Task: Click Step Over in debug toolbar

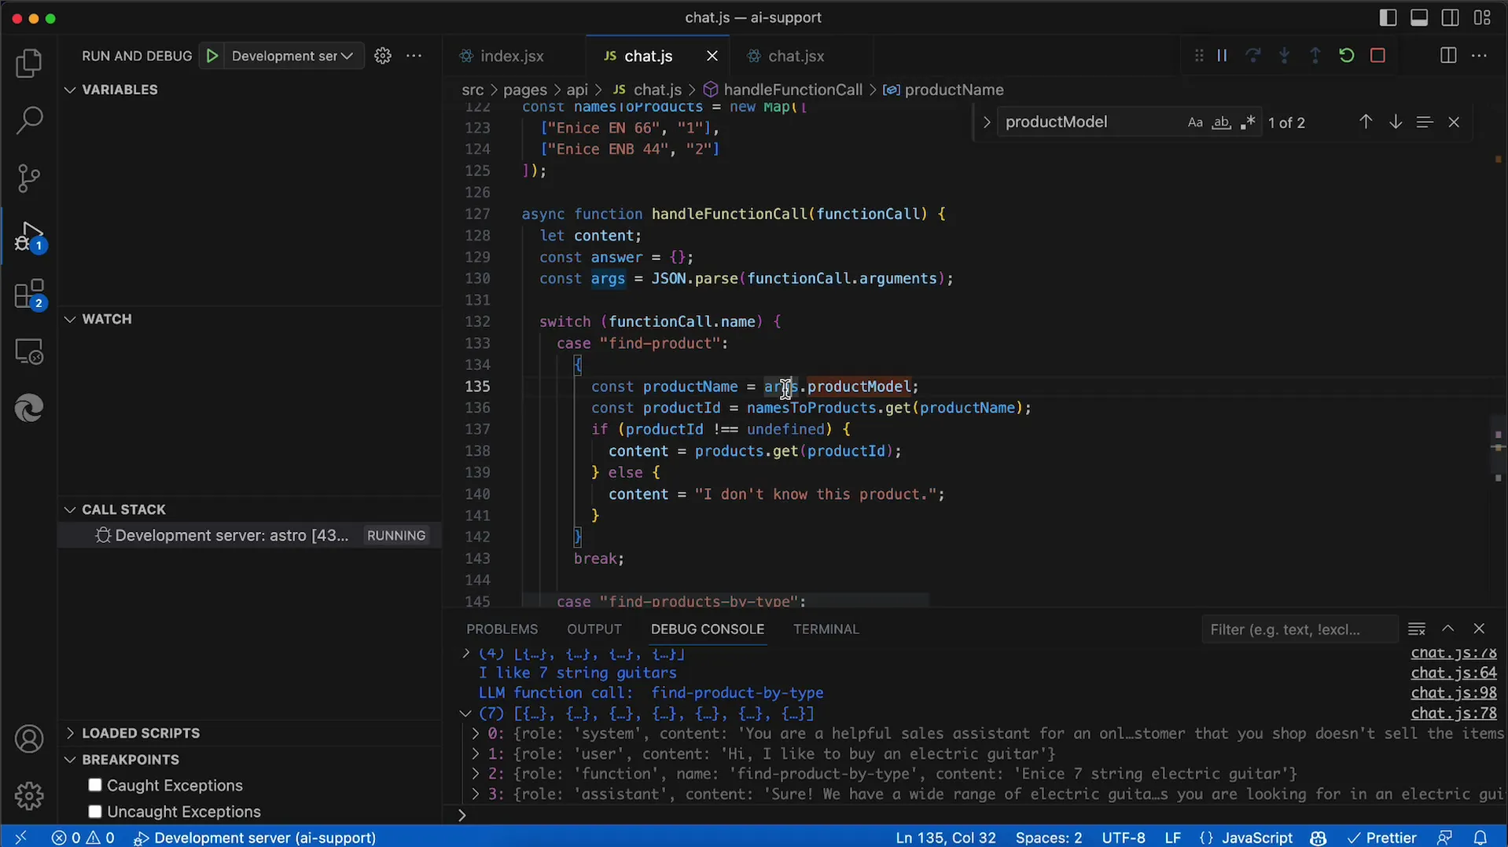Action: coord(1253,56)
